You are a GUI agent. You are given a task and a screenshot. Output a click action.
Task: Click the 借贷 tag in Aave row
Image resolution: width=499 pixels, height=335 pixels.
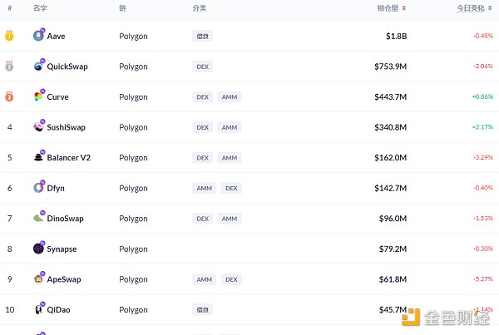tap(202, 36)
